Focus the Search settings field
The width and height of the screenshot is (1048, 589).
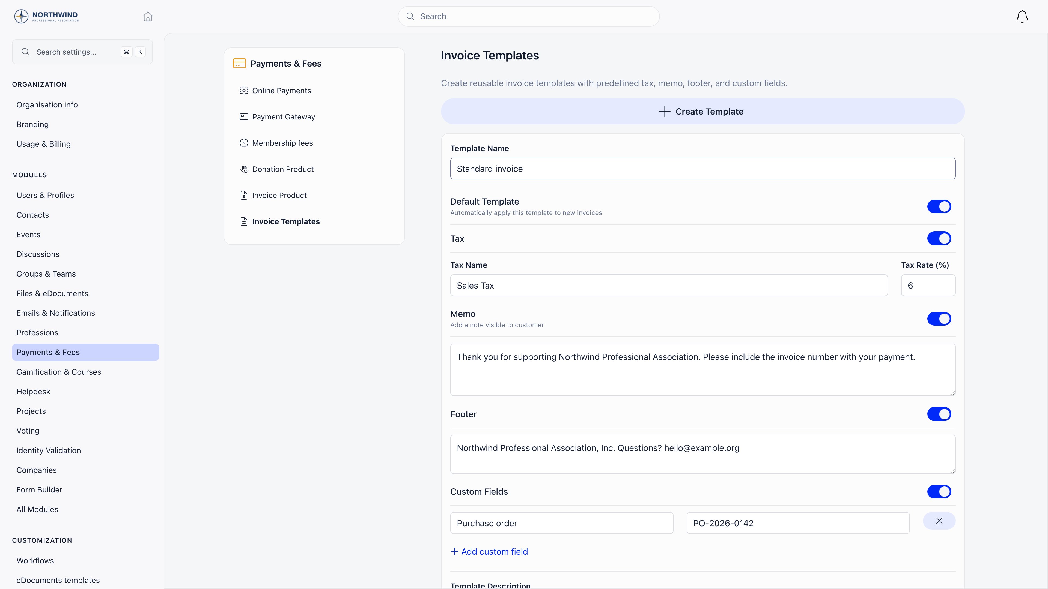point(82,52)
